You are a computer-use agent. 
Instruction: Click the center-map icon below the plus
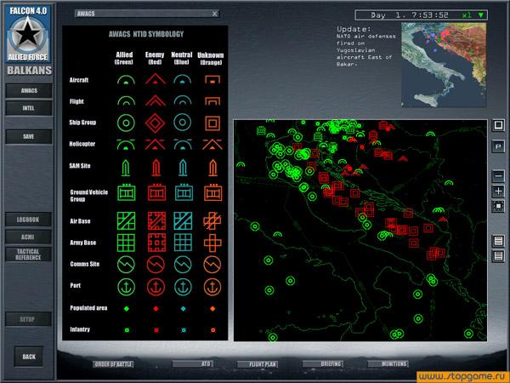(x=498, y=206)
